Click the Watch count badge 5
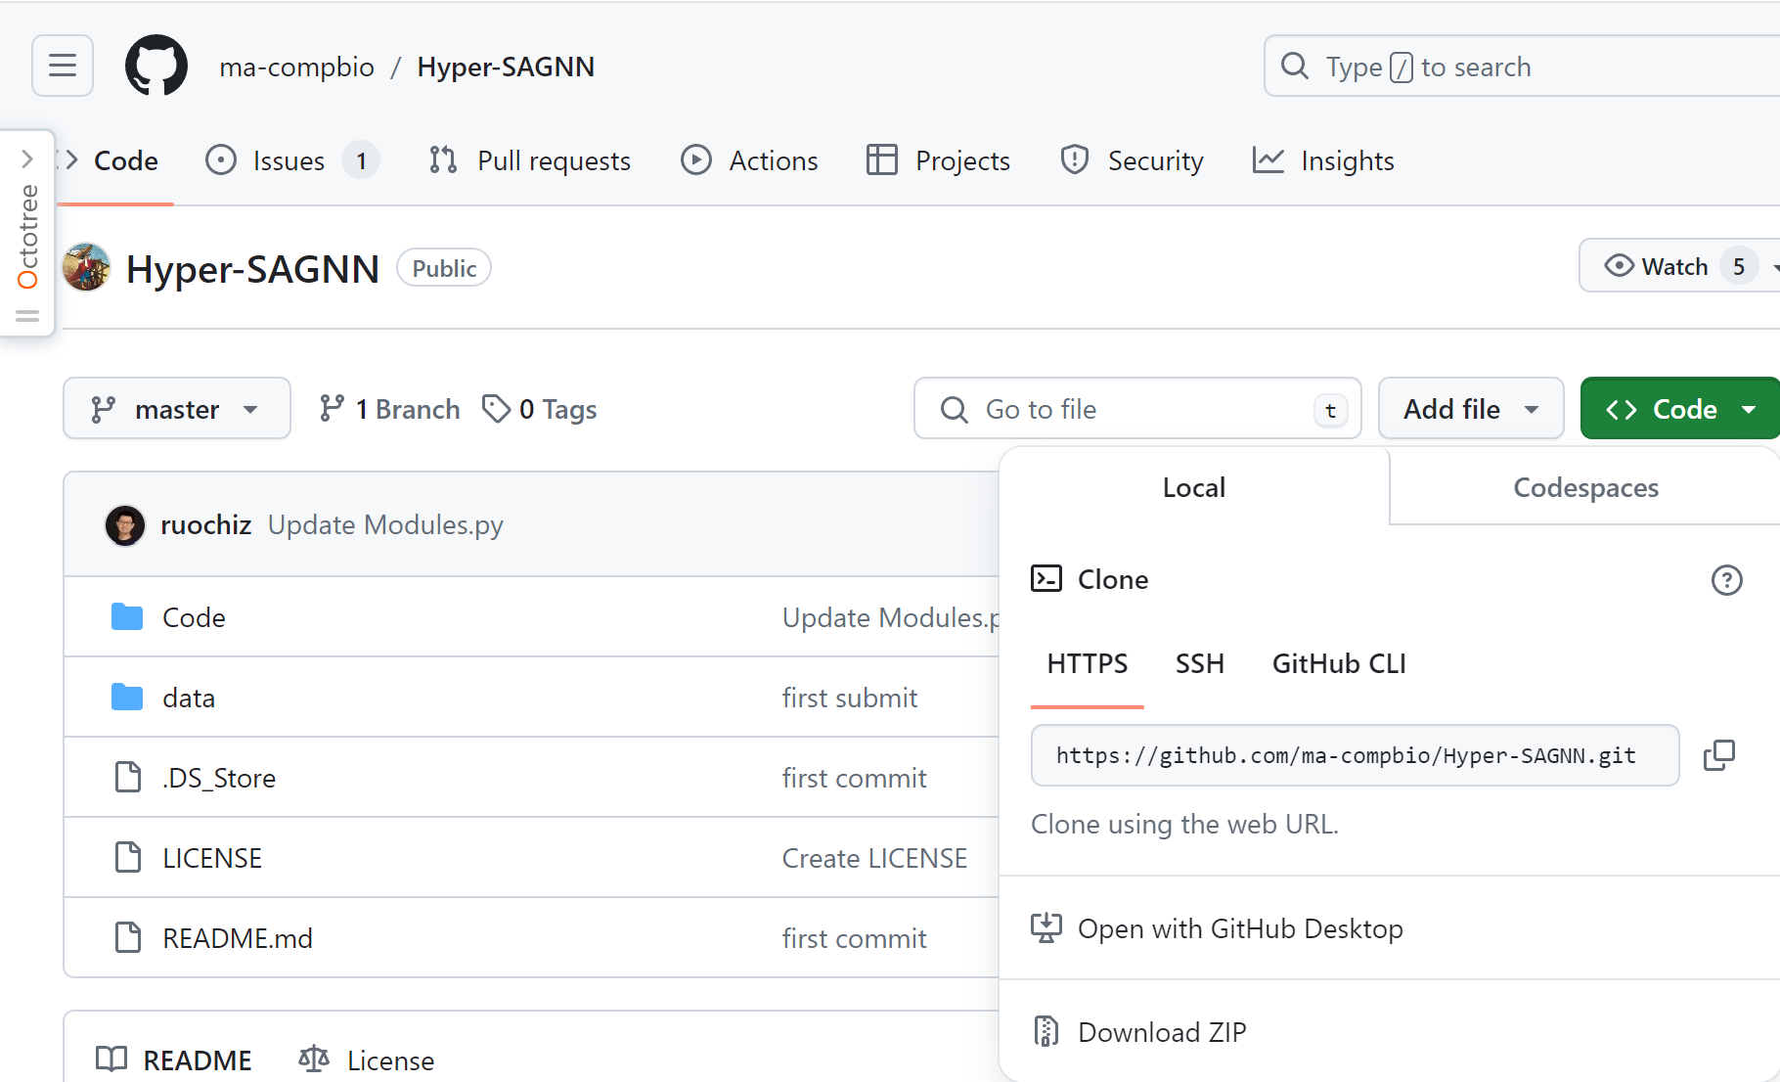 (1739, 266)
